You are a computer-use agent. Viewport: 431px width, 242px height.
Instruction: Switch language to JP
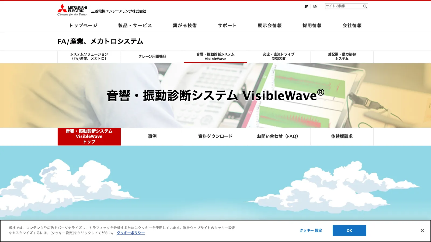pyautogui.click(x=306, y=6)
